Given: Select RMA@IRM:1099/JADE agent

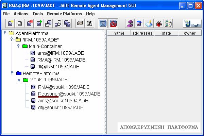Looking at the screenshot, I should (61, 60).
